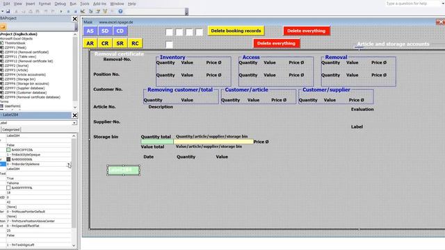Click the Paste icon in the toolbar
Screen dimensions: 445x250
tap(31, 11)
